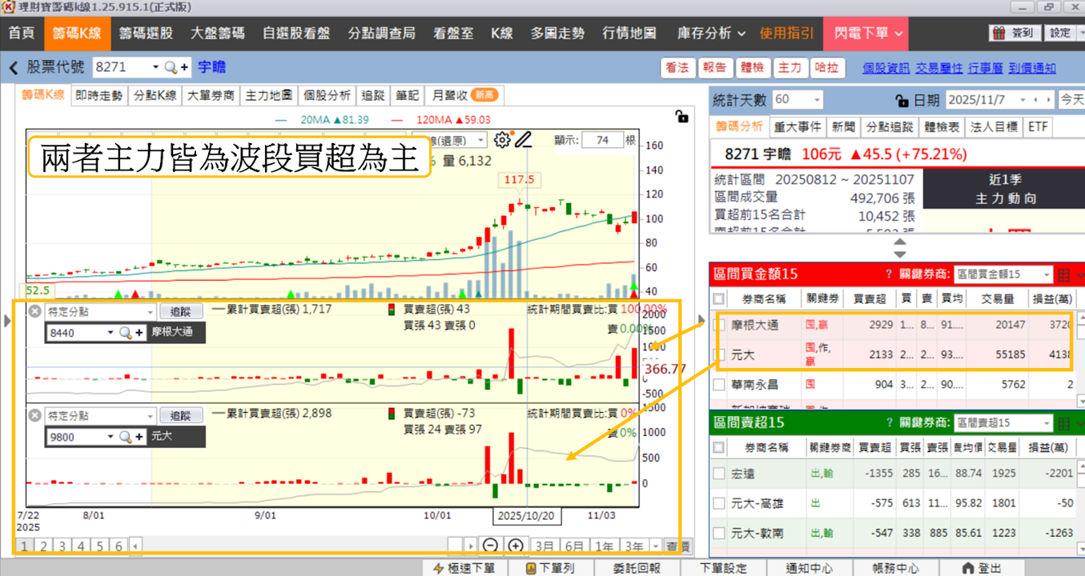This screenshot has height=576, width=1085.
Task: Switch to the 主力地圖 tab
Action: coord(268,95)
